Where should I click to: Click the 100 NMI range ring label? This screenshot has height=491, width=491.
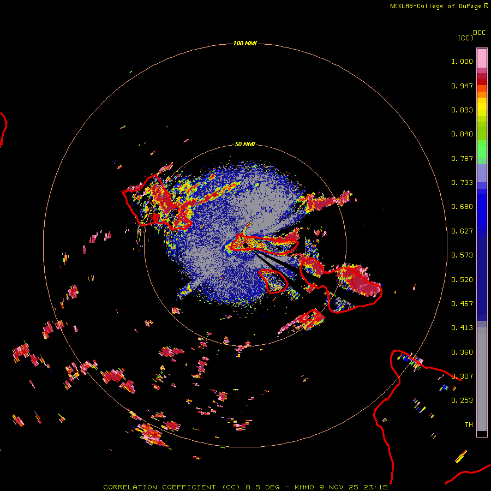pos(245,43)
